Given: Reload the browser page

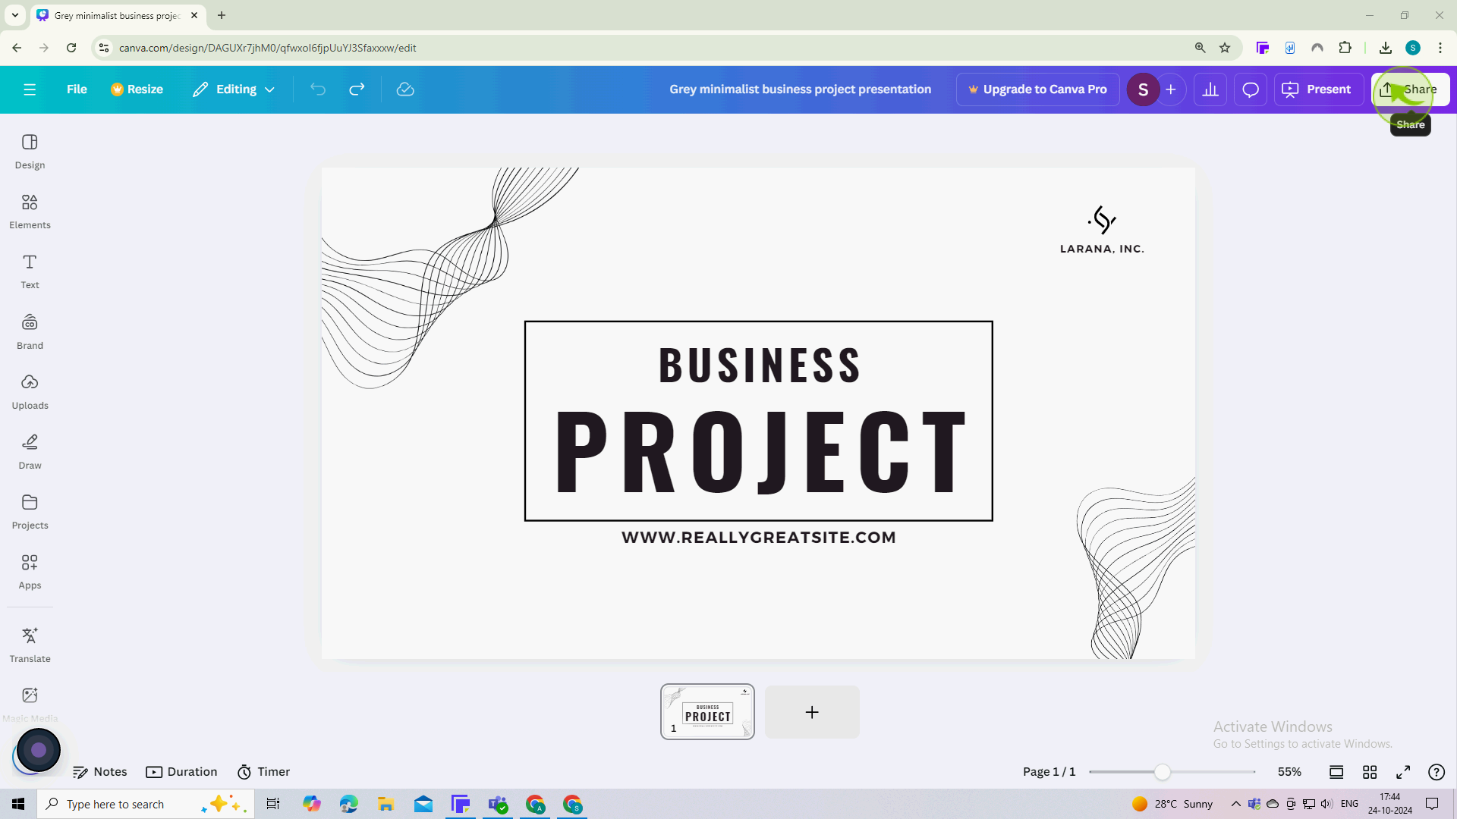Looking at the screenshot, I should 71,48.
